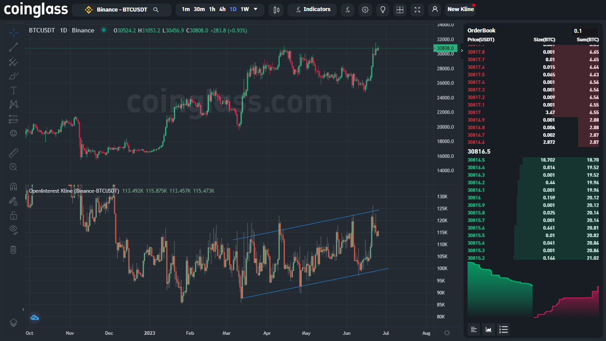Image resolution: width=606 pixels, height=341 pixels.
Task: Hide all drawings with the eye icon
Action: click(13, 229)
